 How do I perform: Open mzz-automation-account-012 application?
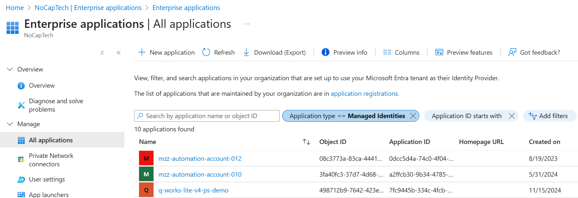coord(200,159)
